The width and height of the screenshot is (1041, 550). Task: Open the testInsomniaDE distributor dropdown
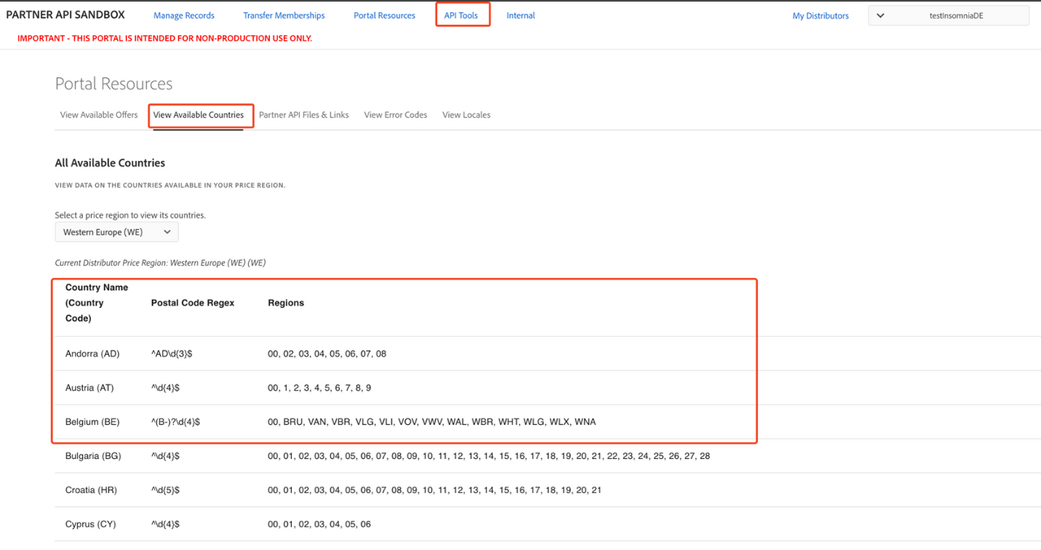[x=948, y=15]
